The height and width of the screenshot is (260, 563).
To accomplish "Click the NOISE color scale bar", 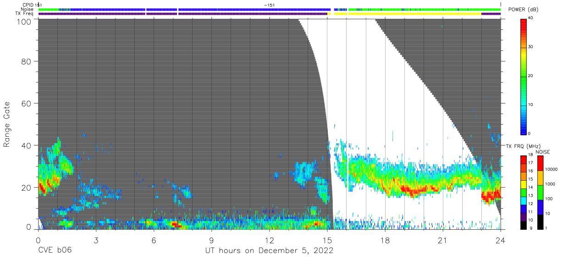I will [541, 192].
